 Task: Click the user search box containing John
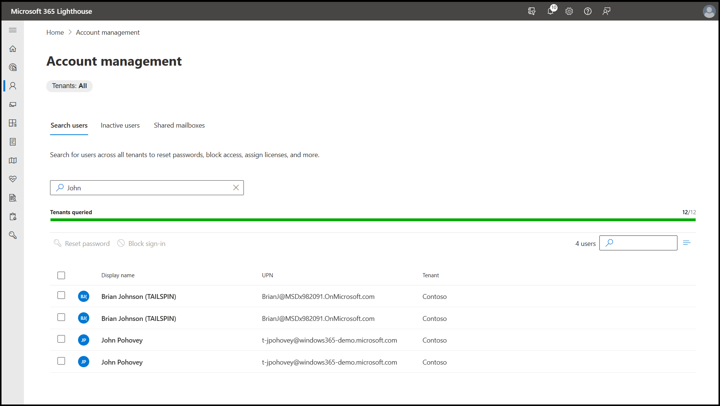pos(147,188)
